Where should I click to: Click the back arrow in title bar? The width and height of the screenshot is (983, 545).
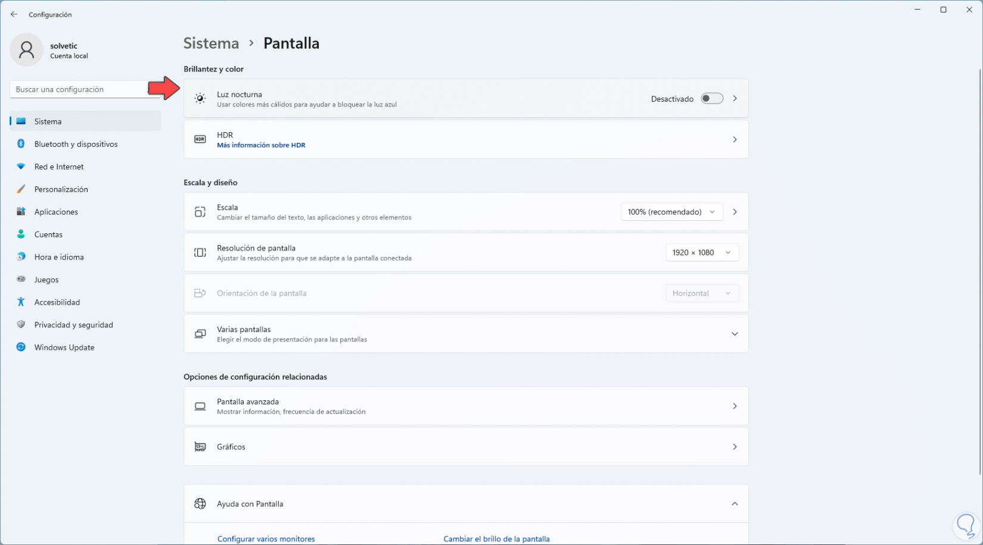(14, 14)
